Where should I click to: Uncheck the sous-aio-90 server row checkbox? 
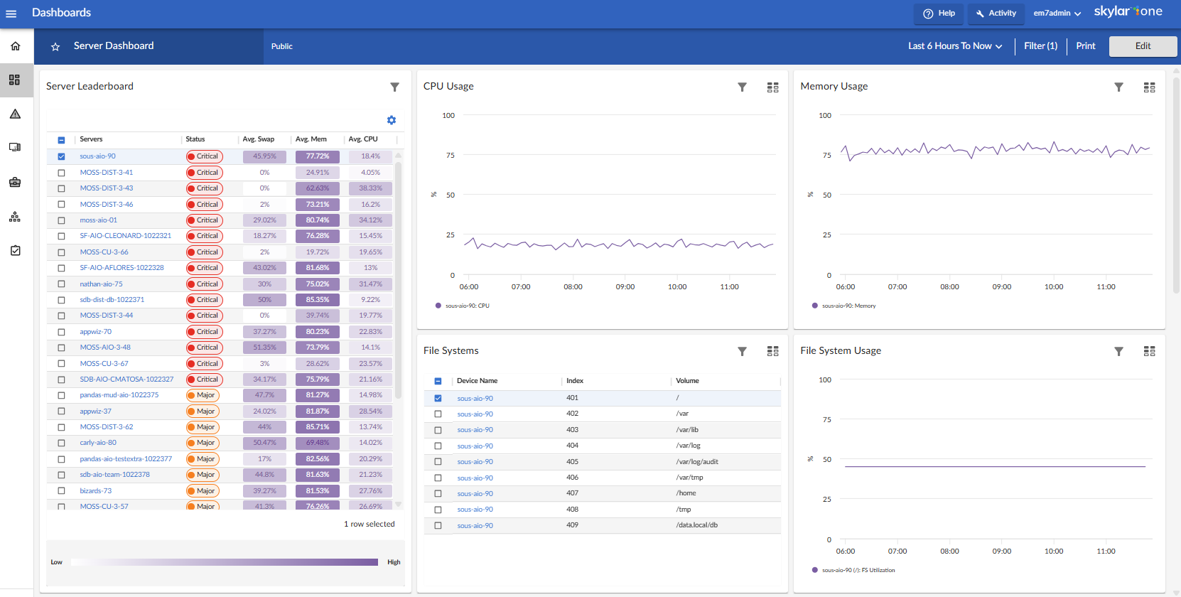[x=61, y=156]
